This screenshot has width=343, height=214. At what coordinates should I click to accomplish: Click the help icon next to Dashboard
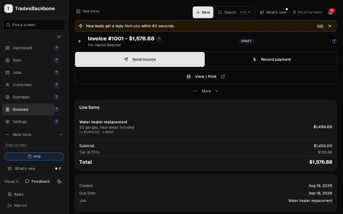(57, 48)
